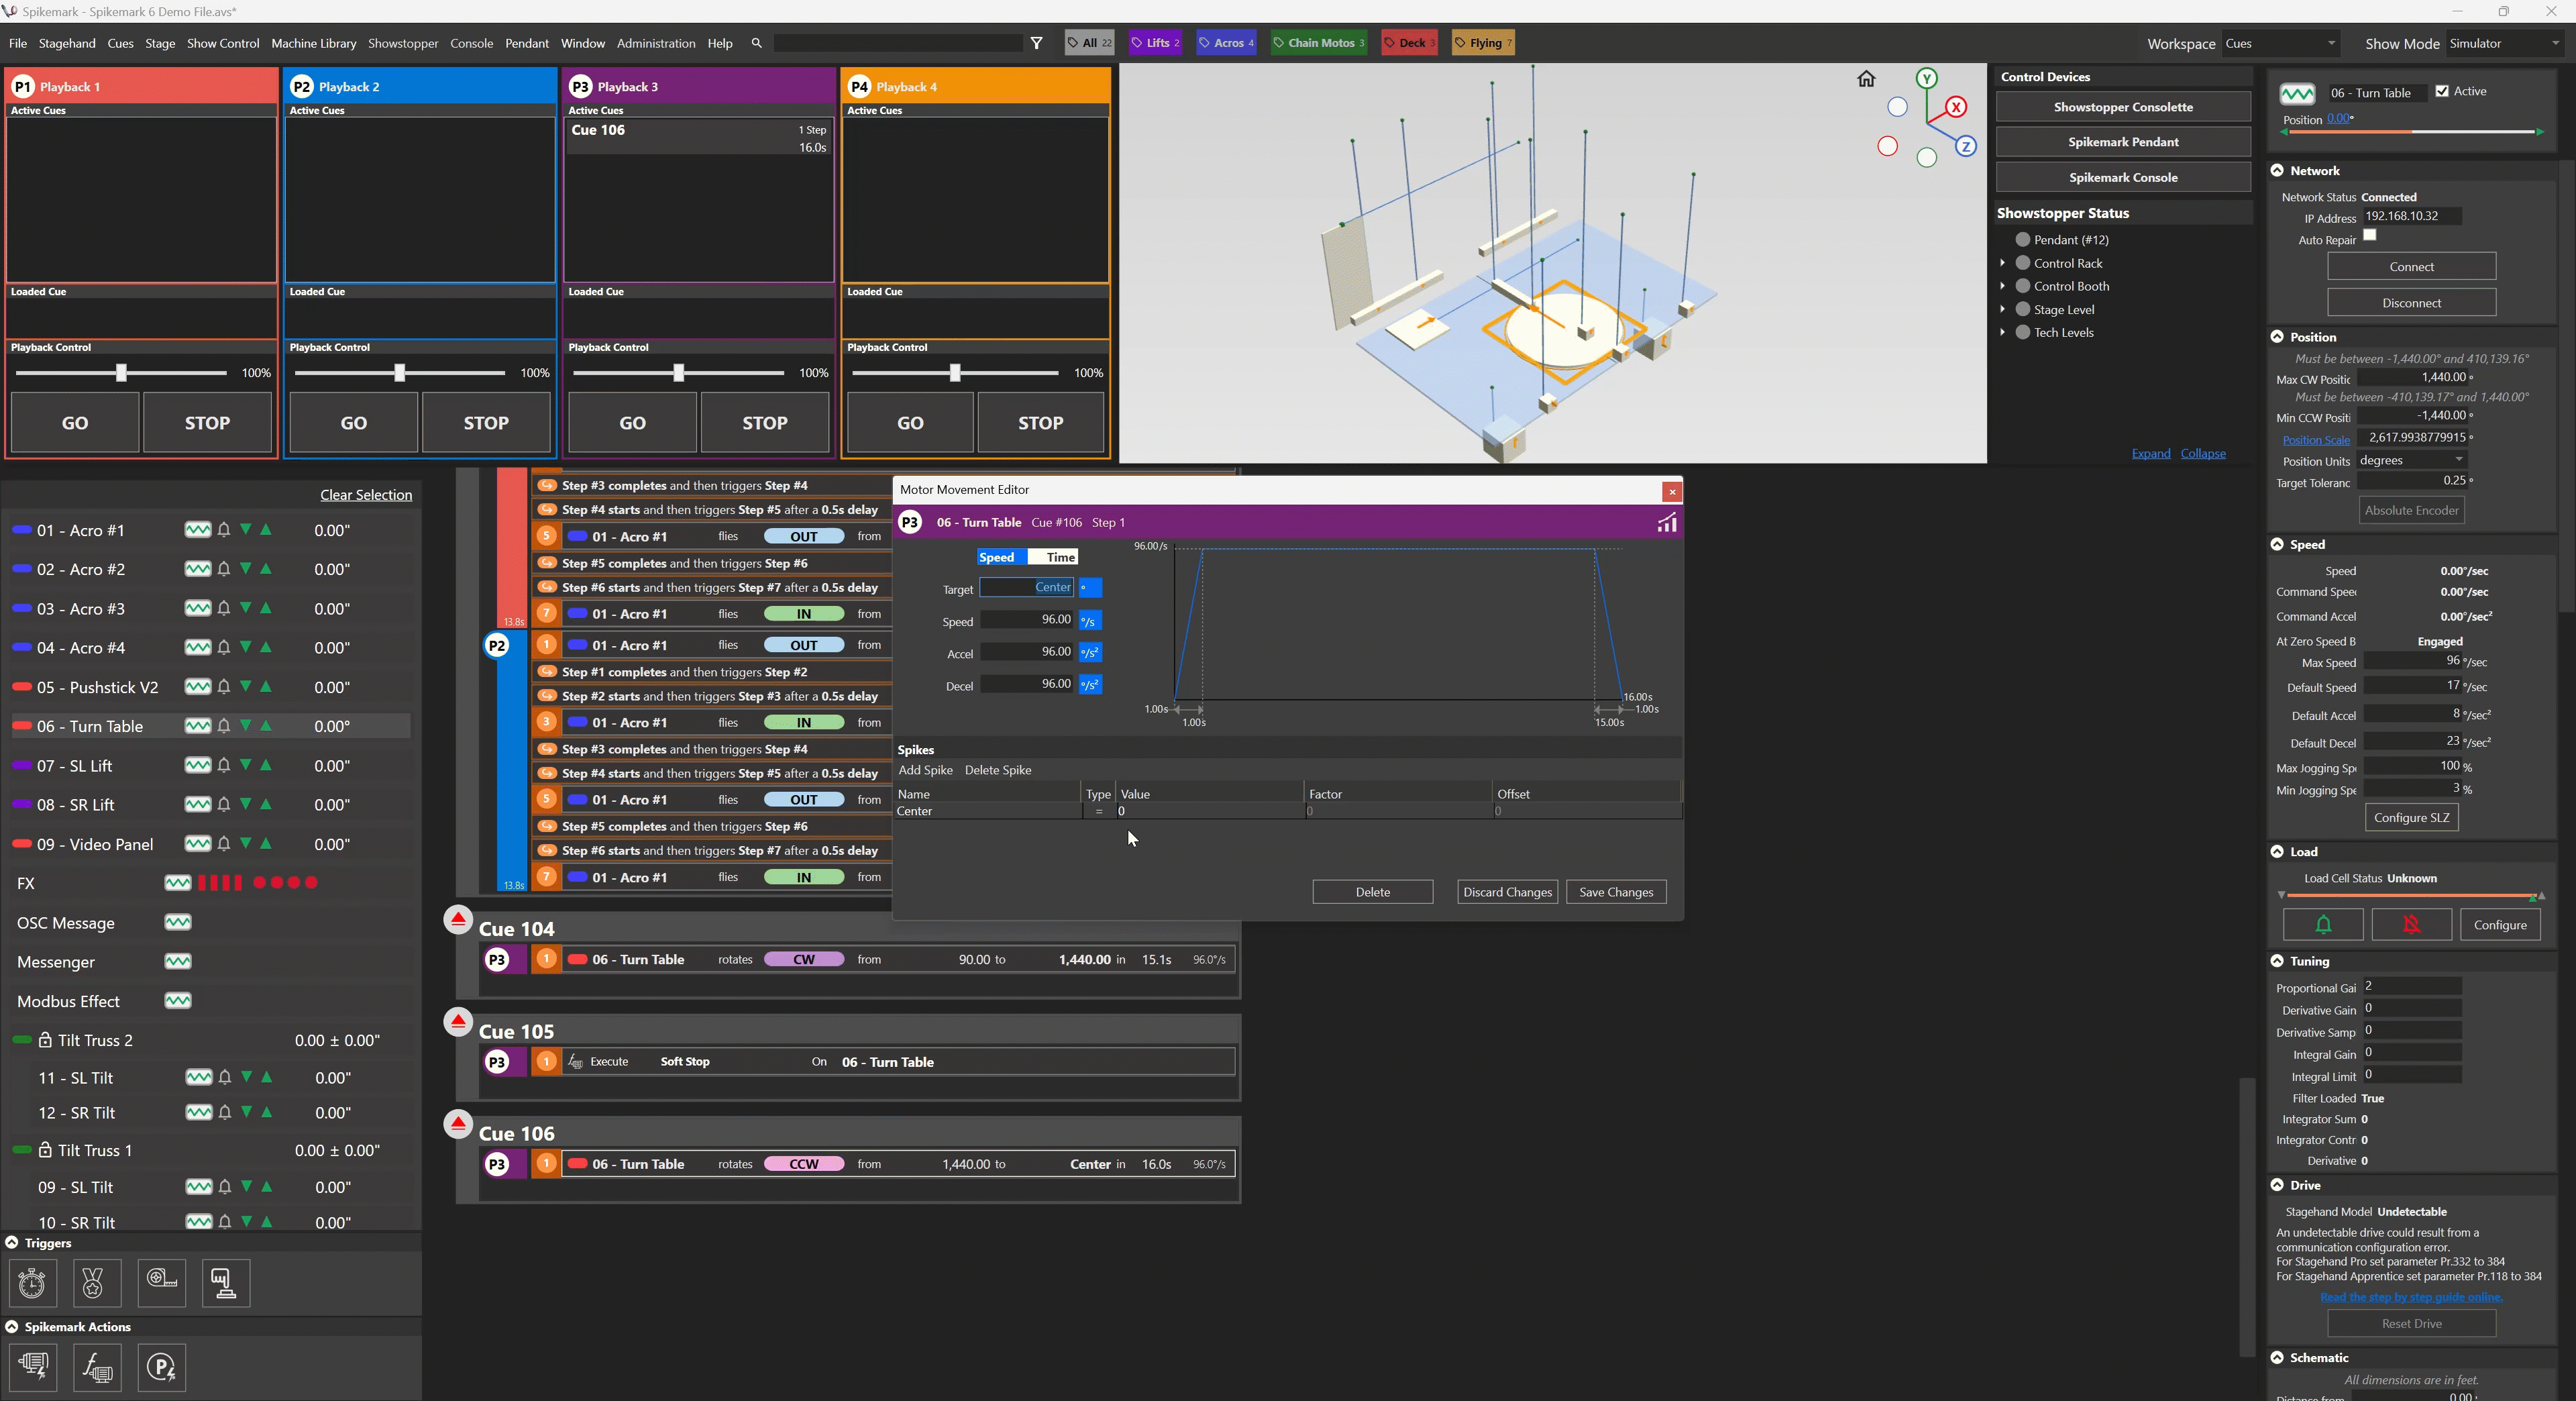Click the waveform icon for OSC Message
Viewport: 2576px width, 1401px height.
(178, 922)
